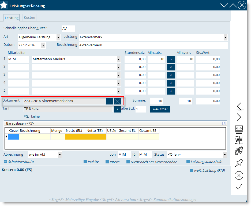This screenshot has height=206, width=251.
Task: Toggle Schuldnerkonto checkbox
Action: (5, 162)
